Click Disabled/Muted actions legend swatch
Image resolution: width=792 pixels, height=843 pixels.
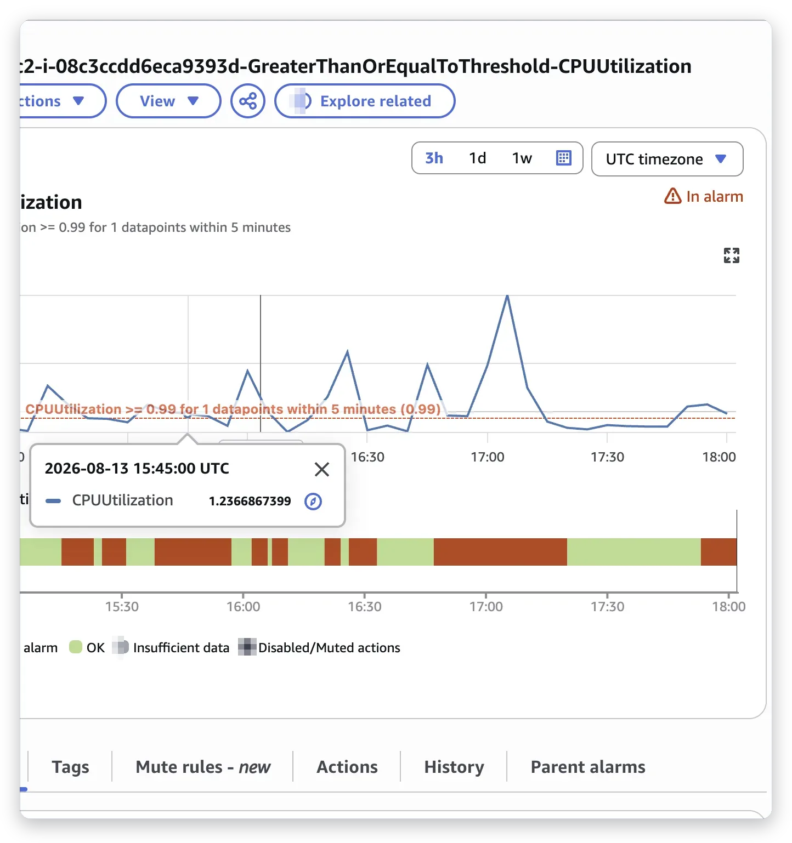coord(247,647)
